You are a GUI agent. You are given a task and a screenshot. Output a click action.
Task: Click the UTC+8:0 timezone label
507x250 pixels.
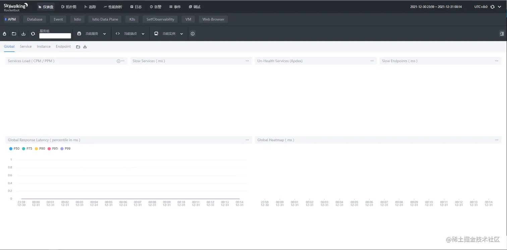[481, 7]
